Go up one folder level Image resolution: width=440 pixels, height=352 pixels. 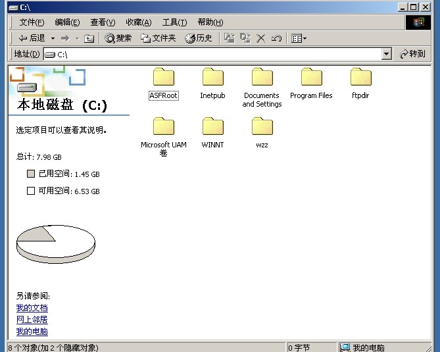point(89,38)
